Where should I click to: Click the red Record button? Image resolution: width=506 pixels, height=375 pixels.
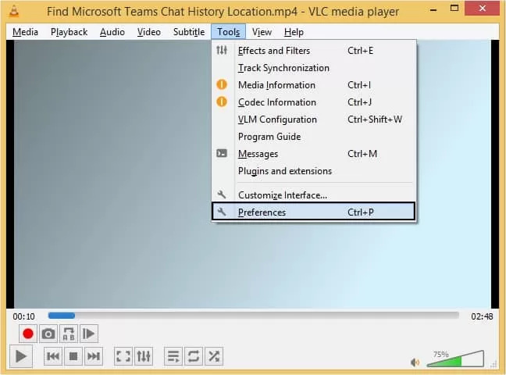28,334
